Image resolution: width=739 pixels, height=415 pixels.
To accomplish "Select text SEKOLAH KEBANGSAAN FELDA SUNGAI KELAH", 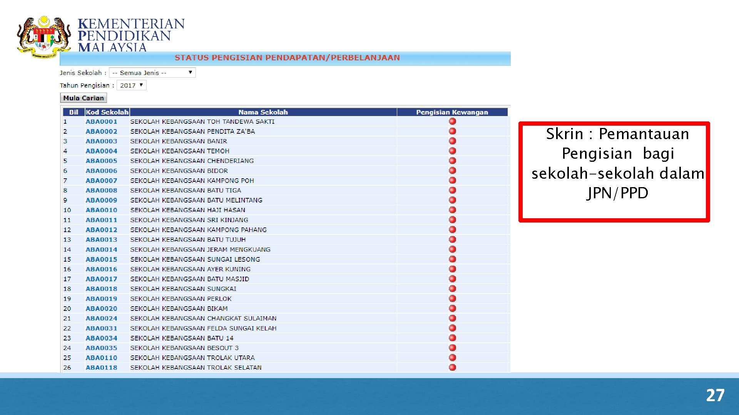I will click(x=203, y=328).
